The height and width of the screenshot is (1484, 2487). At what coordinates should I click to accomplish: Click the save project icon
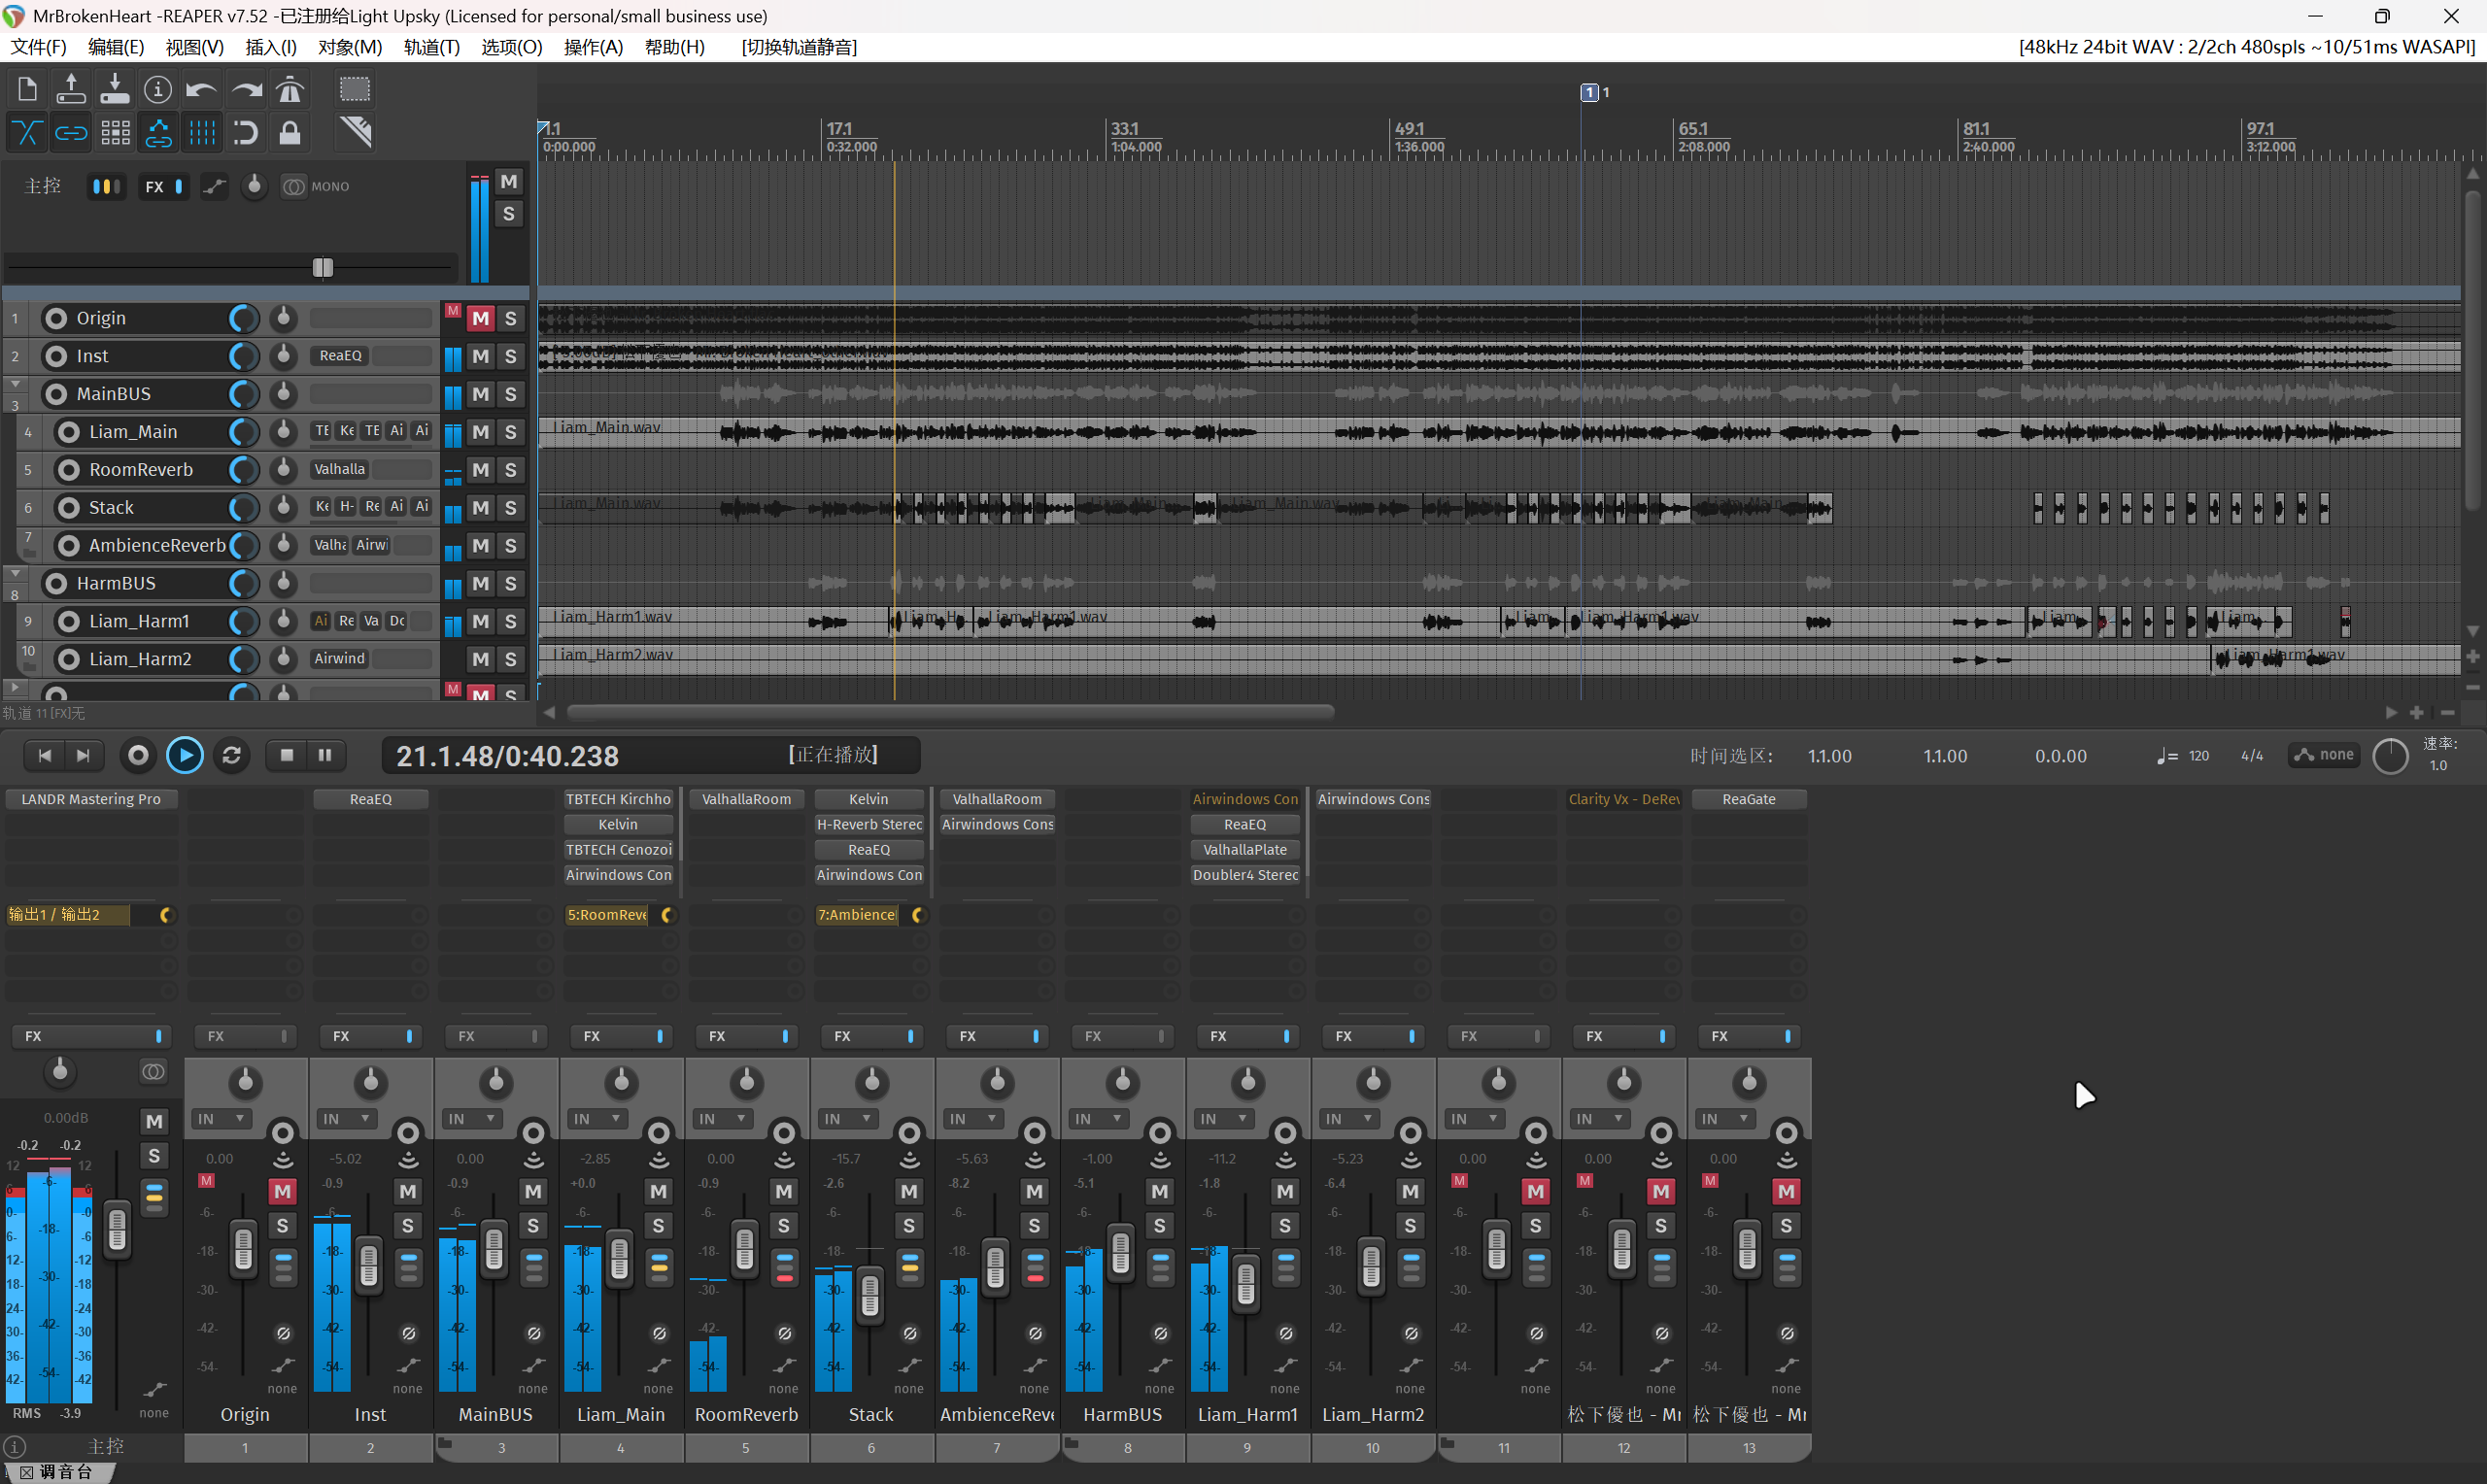click(115, 90)
